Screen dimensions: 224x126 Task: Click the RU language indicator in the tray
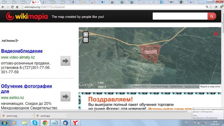[x=186, y=123]
